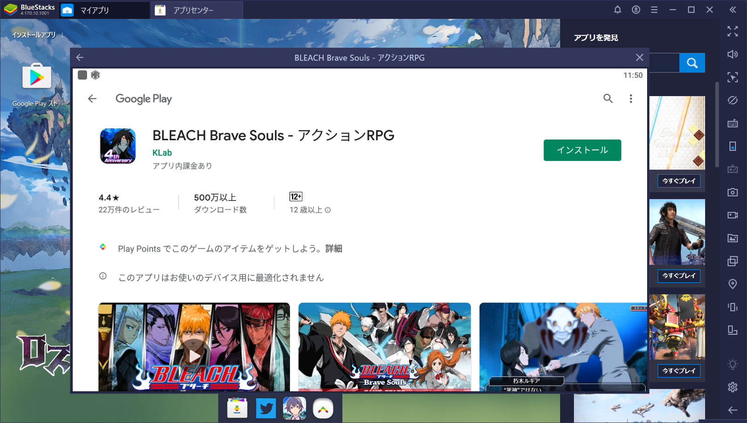
Task: Open the 朽木ルキア gameplay screenshot
Action: tap(563, 347)
